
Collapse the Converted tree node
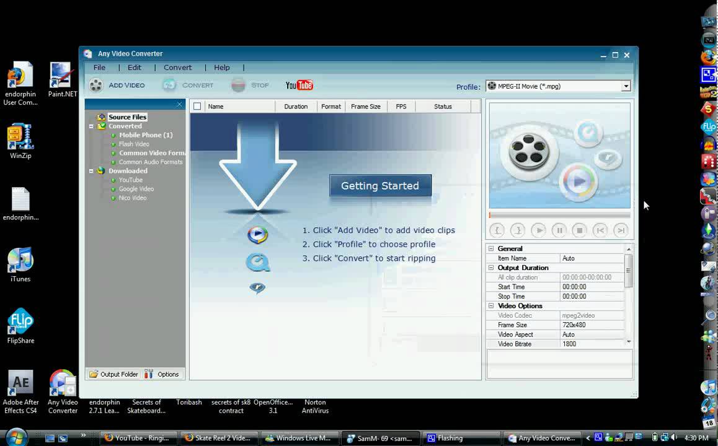pos(91,126)
